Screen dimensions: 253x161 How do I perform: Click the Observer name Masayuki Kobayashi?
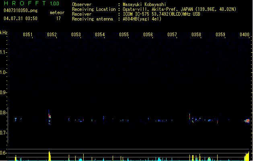coord(144,4)
